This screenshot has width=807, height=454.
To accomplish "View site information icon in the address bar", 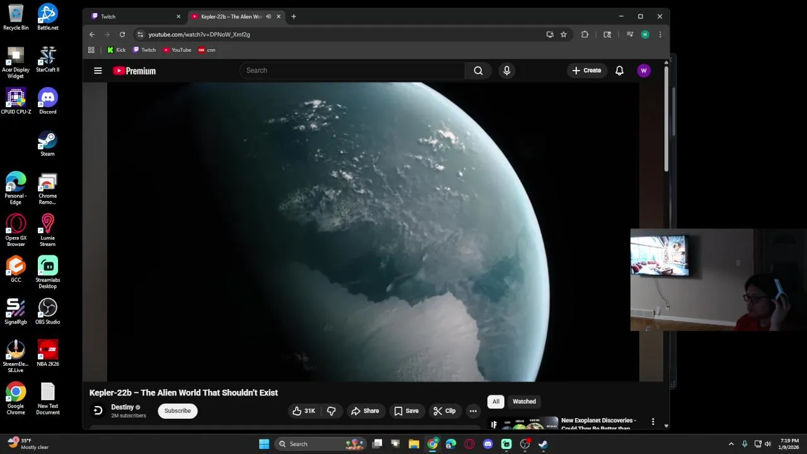I will coord(140,35).
